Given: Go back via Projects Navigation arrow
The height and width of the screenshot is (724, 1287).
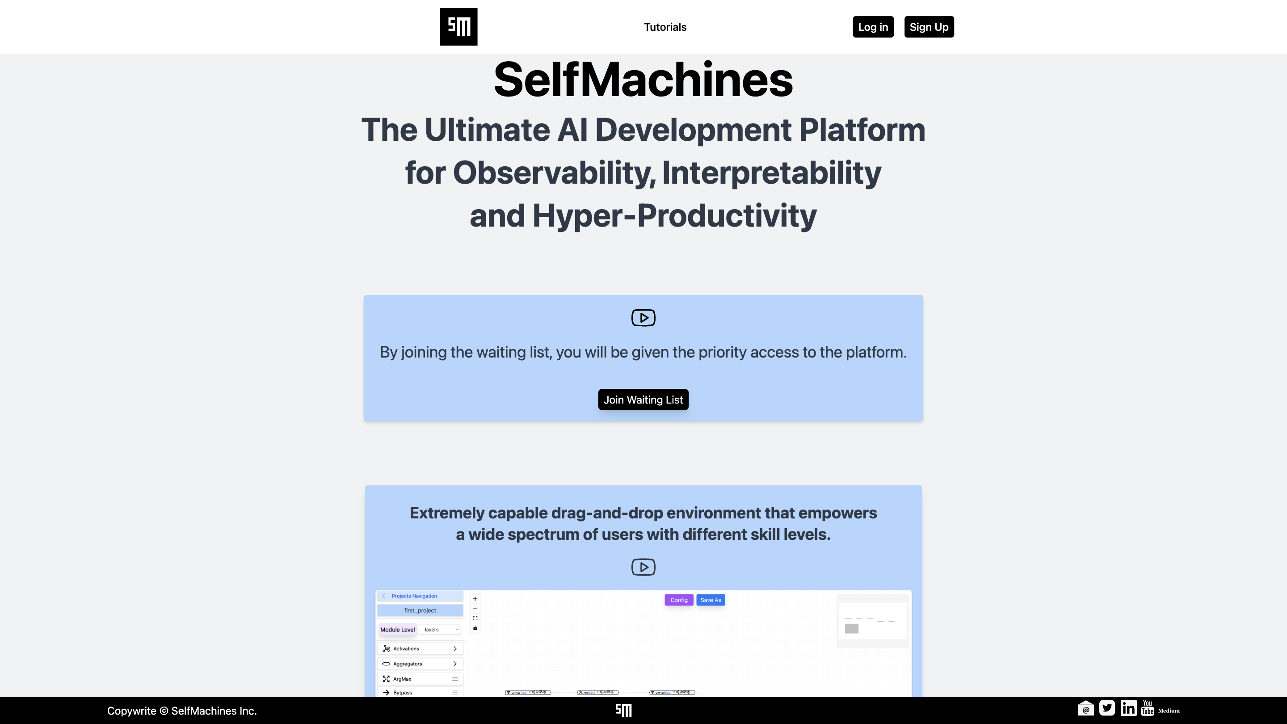Looking at the screenshot, I should (x=385, y=596).
